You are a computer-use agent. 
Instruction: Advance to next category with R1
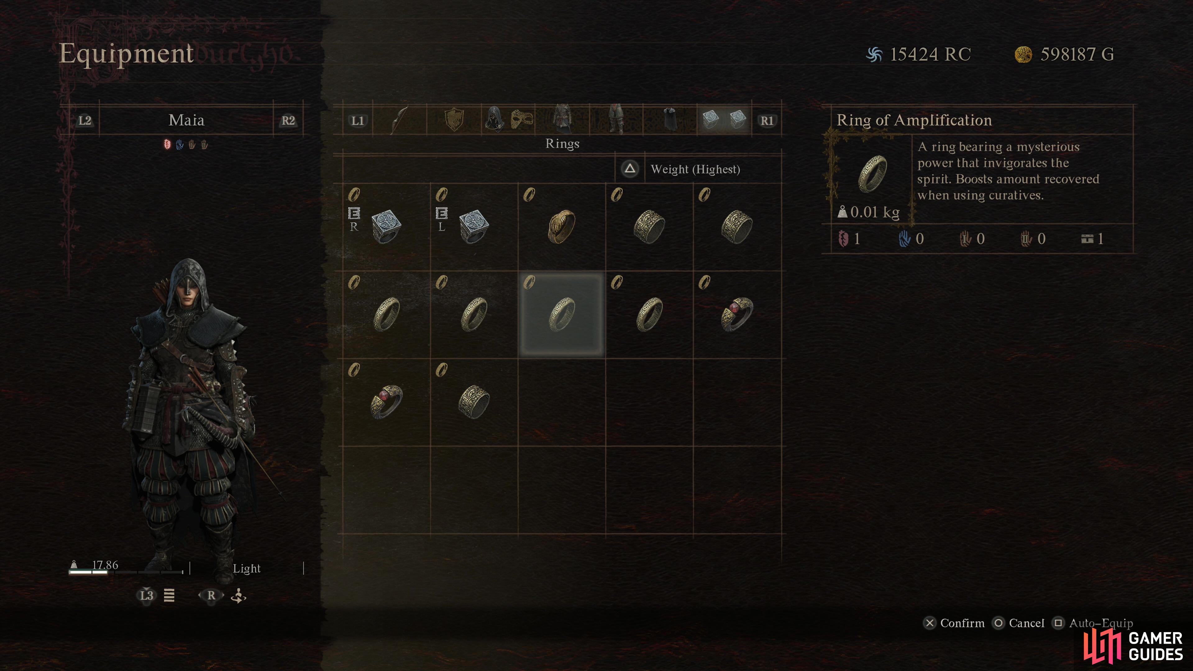click(x=767, y=121)
